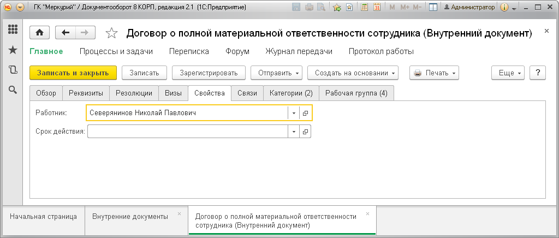The image size is (559, 238).
Task: Click the Администратор user name
Action: [470, 7]
